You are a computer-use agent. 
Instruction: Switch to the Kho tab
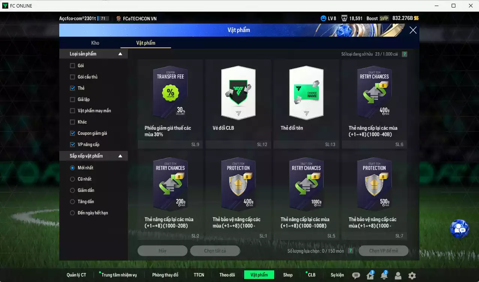(x=95, y=43)
